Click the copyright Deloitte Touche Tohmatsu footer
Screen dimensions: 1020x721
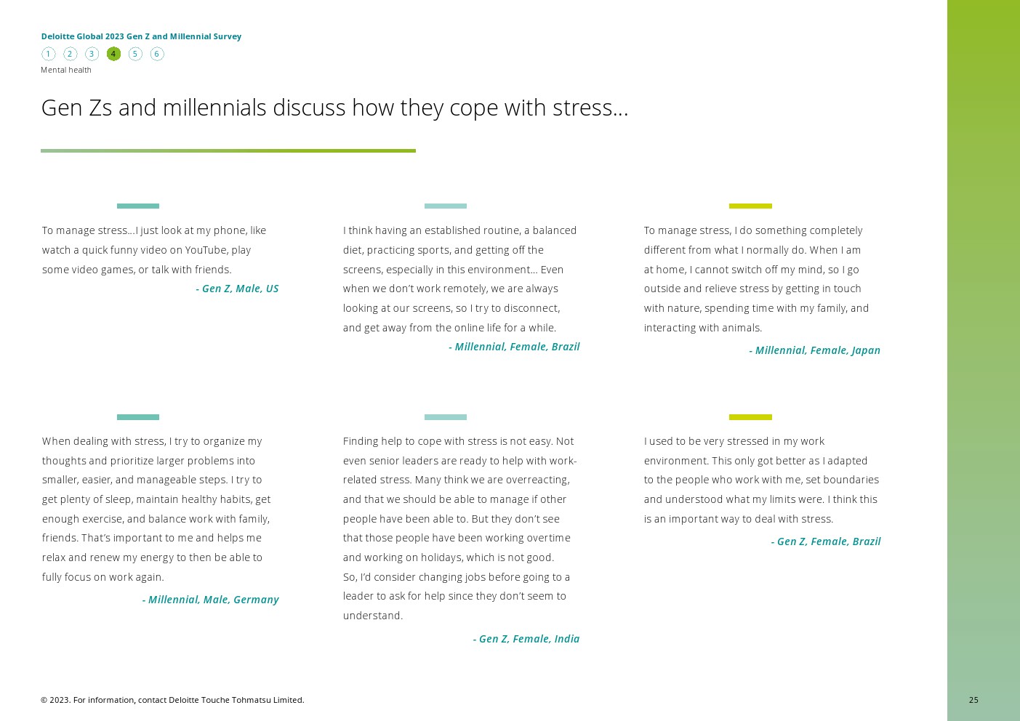[x=172, y=700]
